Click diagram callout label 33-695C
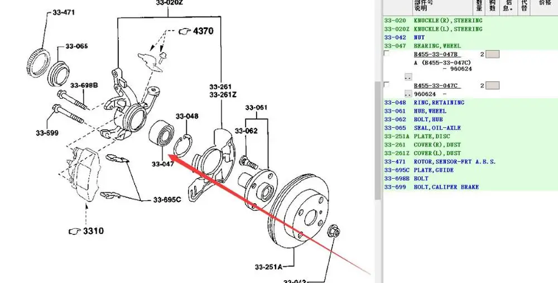Viewport: 558px width, 283px height. point(167,200)
